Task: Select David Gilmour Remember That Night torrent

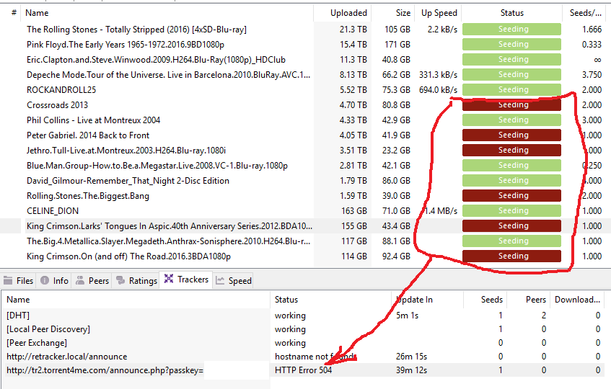Action: (128, 181)
